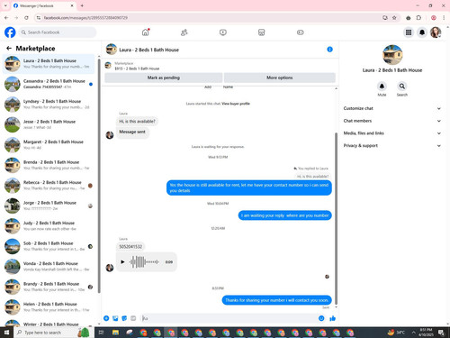This screenshot has height=338, width=450.
Task: Open Laura conversation in list
Action: click(x=49, y=64)
